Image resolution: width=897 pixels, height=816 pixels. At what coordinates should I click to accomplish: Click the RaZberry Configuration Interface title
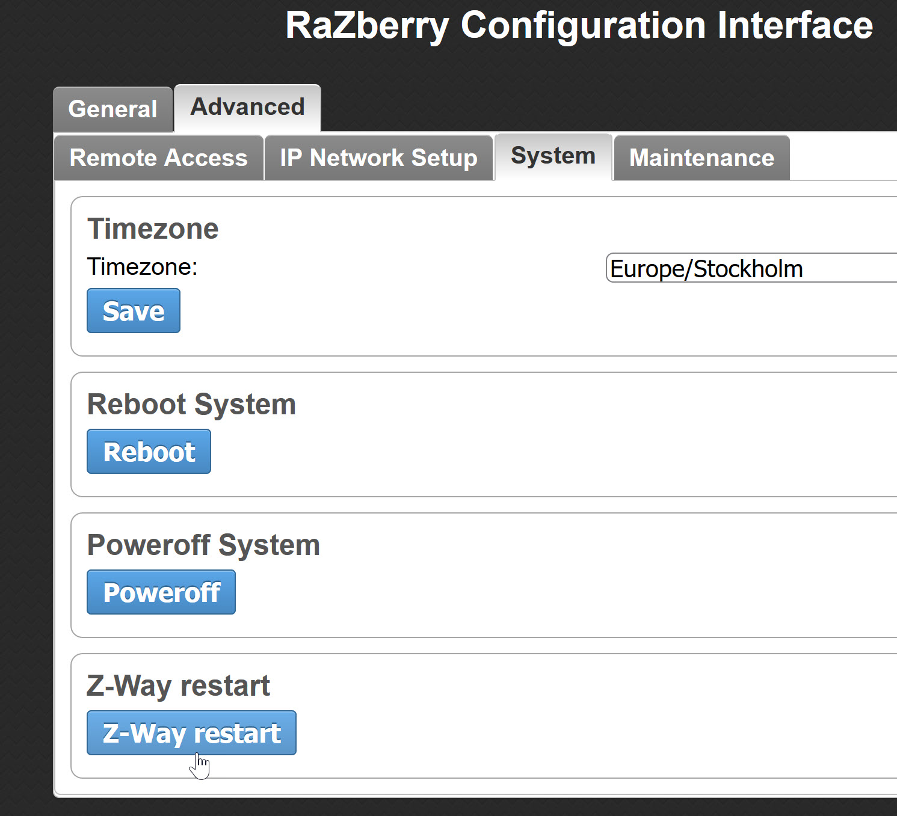coord(579,26)
